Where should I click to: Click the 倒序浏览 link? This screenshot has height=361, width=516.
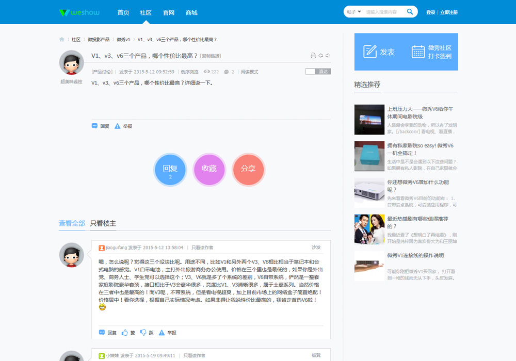tap(189, 72)
